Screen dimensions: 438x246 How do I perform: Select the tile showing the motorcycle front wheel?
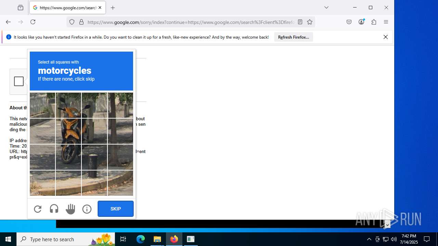(x=68, y=157)
